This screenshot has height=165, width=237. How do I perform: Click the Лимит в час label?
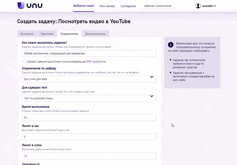click(x=30, y=126)
